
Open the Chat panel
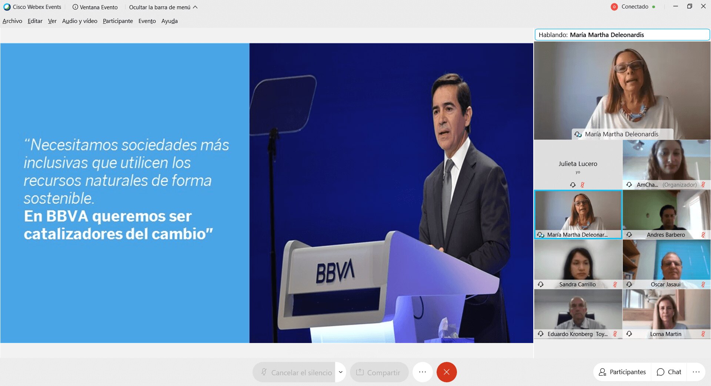click(669, 372)
